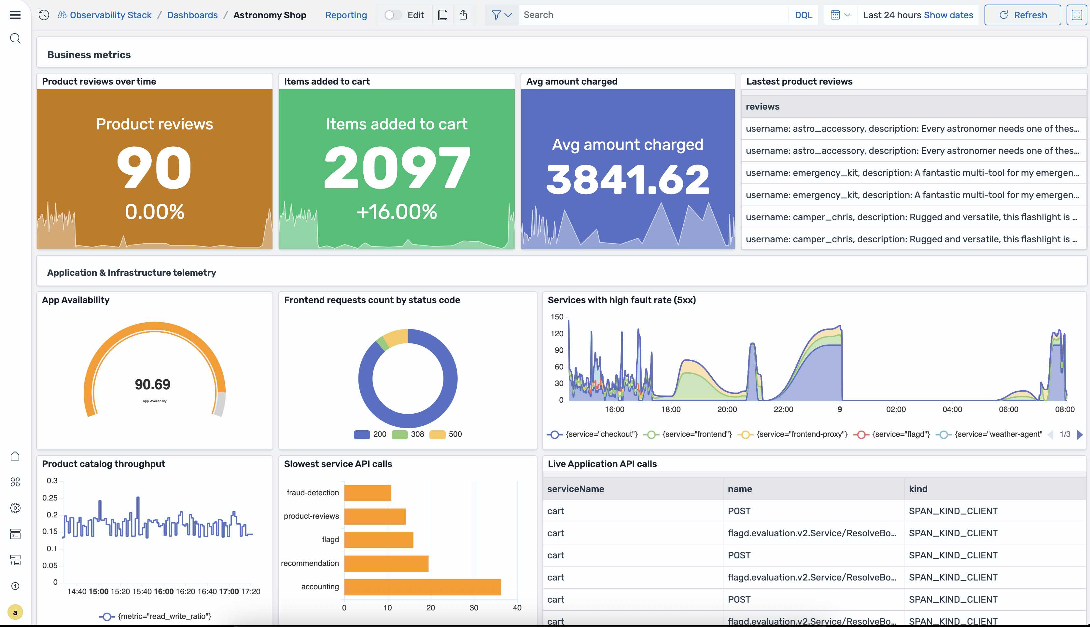The image size is (1090, 627).
Task: Open the dev tools console icon
Action: coord(15,534)
